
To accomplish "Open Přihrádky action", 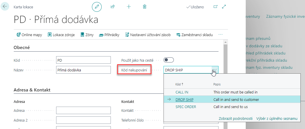I will click(109, 35).
